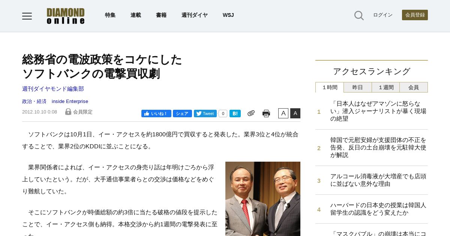Tweet this article
450x236 pixels.
(x=205, y=114)
